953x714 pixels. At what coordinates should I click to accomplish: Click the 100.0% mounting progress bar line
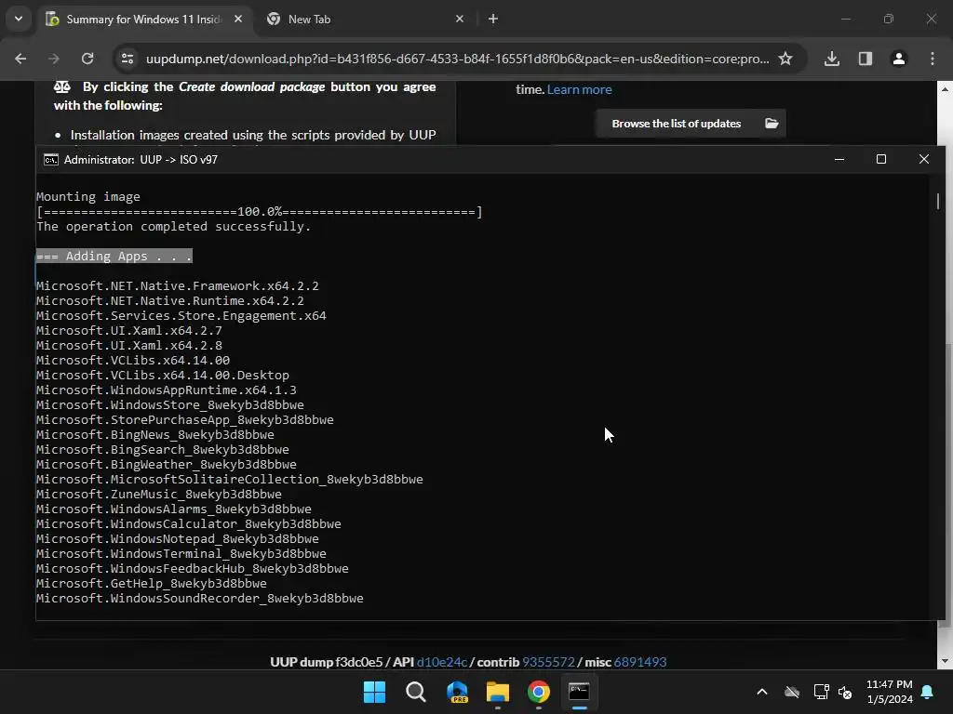(260, 212)
